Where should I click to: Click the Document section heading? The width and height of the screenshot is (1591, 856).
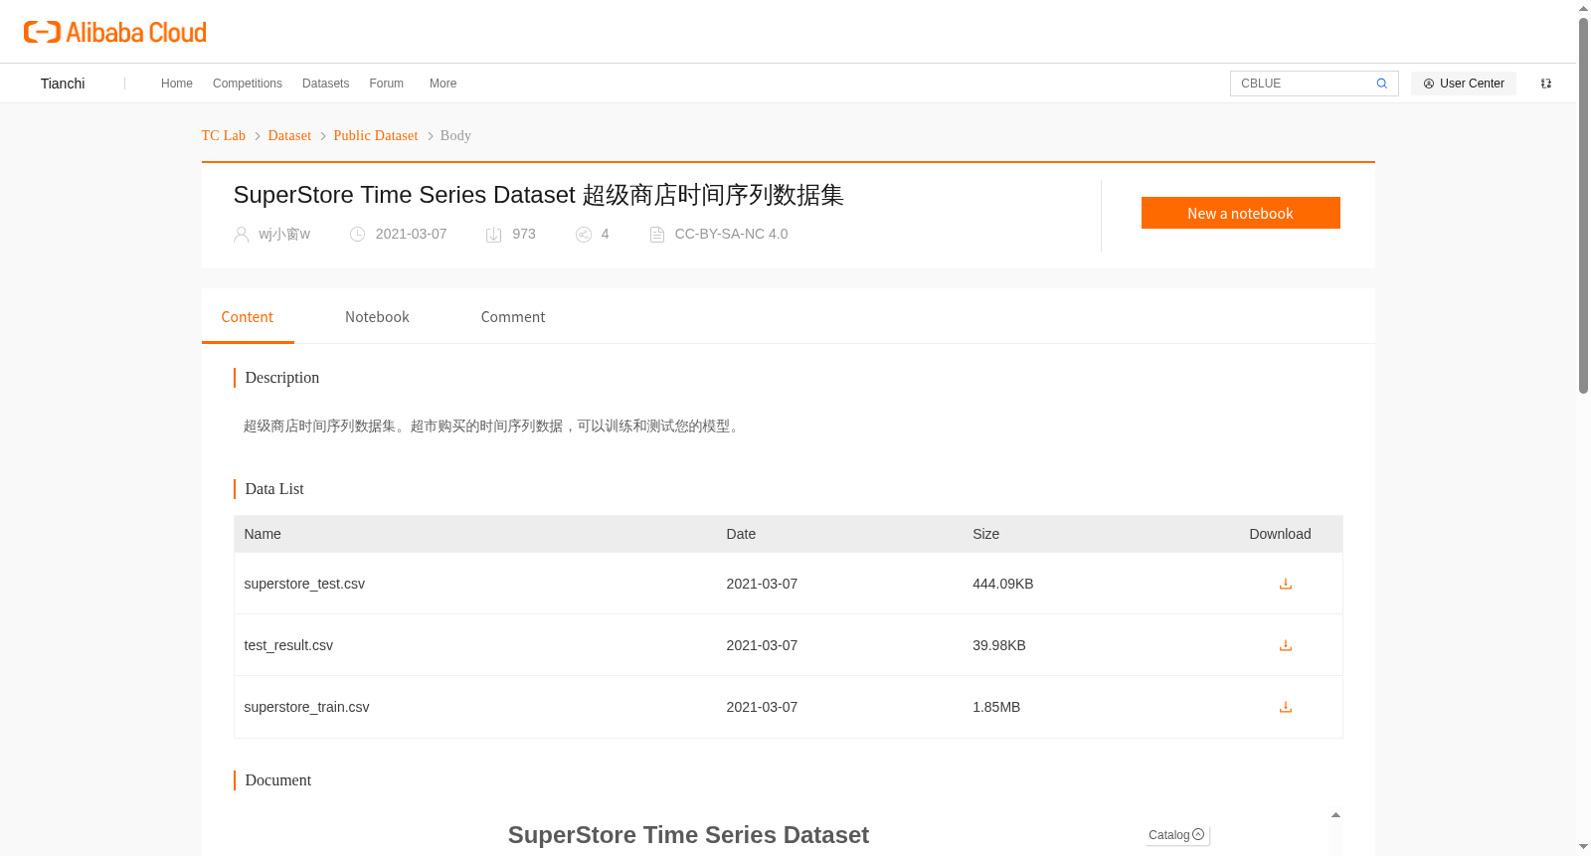[278, 780]
